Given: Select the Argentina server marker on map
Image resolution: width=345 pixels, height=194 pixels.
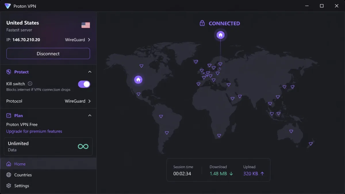Looking at the screenshot, I should pos(167,133).
